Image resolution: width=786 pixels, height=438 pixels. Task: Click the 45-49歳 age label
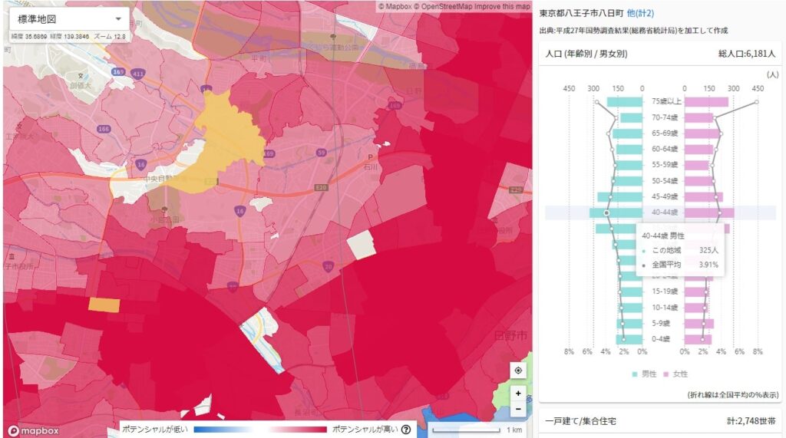(664, 196)
